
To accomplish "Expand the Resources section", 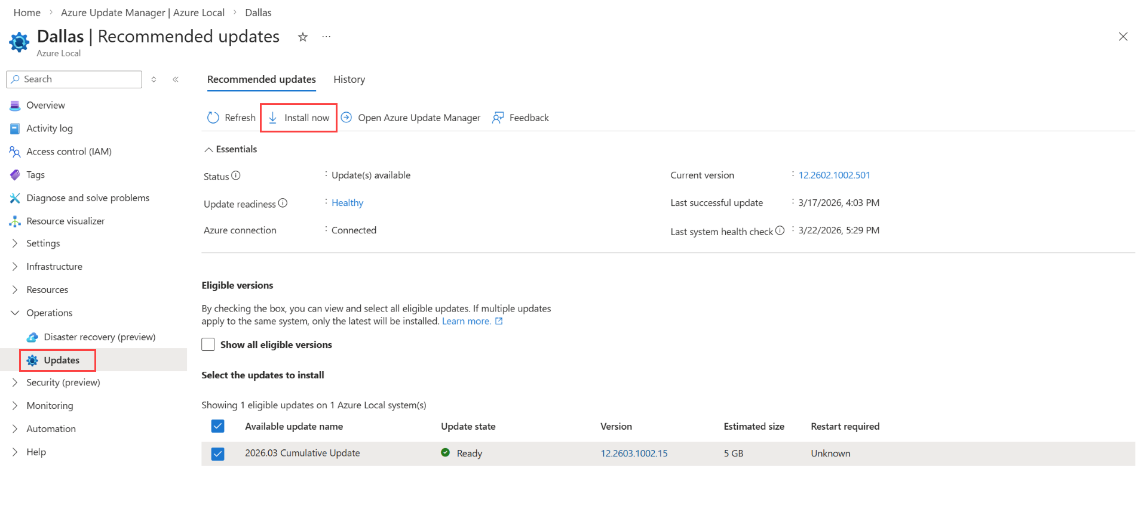I will (x=15, y=290).
